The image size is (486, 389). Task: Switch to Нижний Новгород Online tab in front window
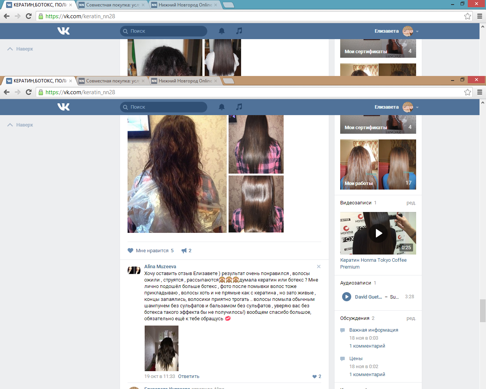tap(184, 81)
